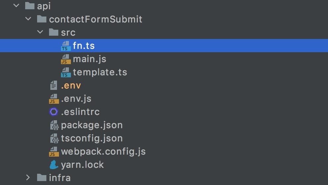Click the text file icon for .env
Screen dimensions: 328x185
(54, 85)
